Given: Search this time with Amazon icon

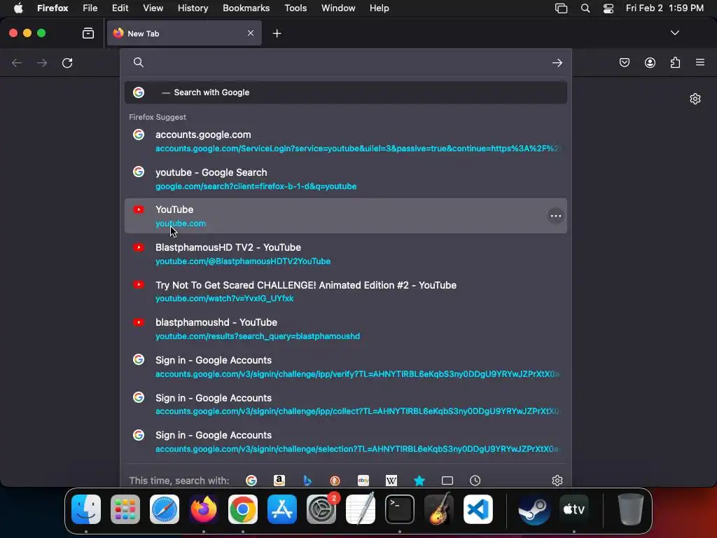Looking at the screenshot, I should pyautogui.click(x=279, y=481).
